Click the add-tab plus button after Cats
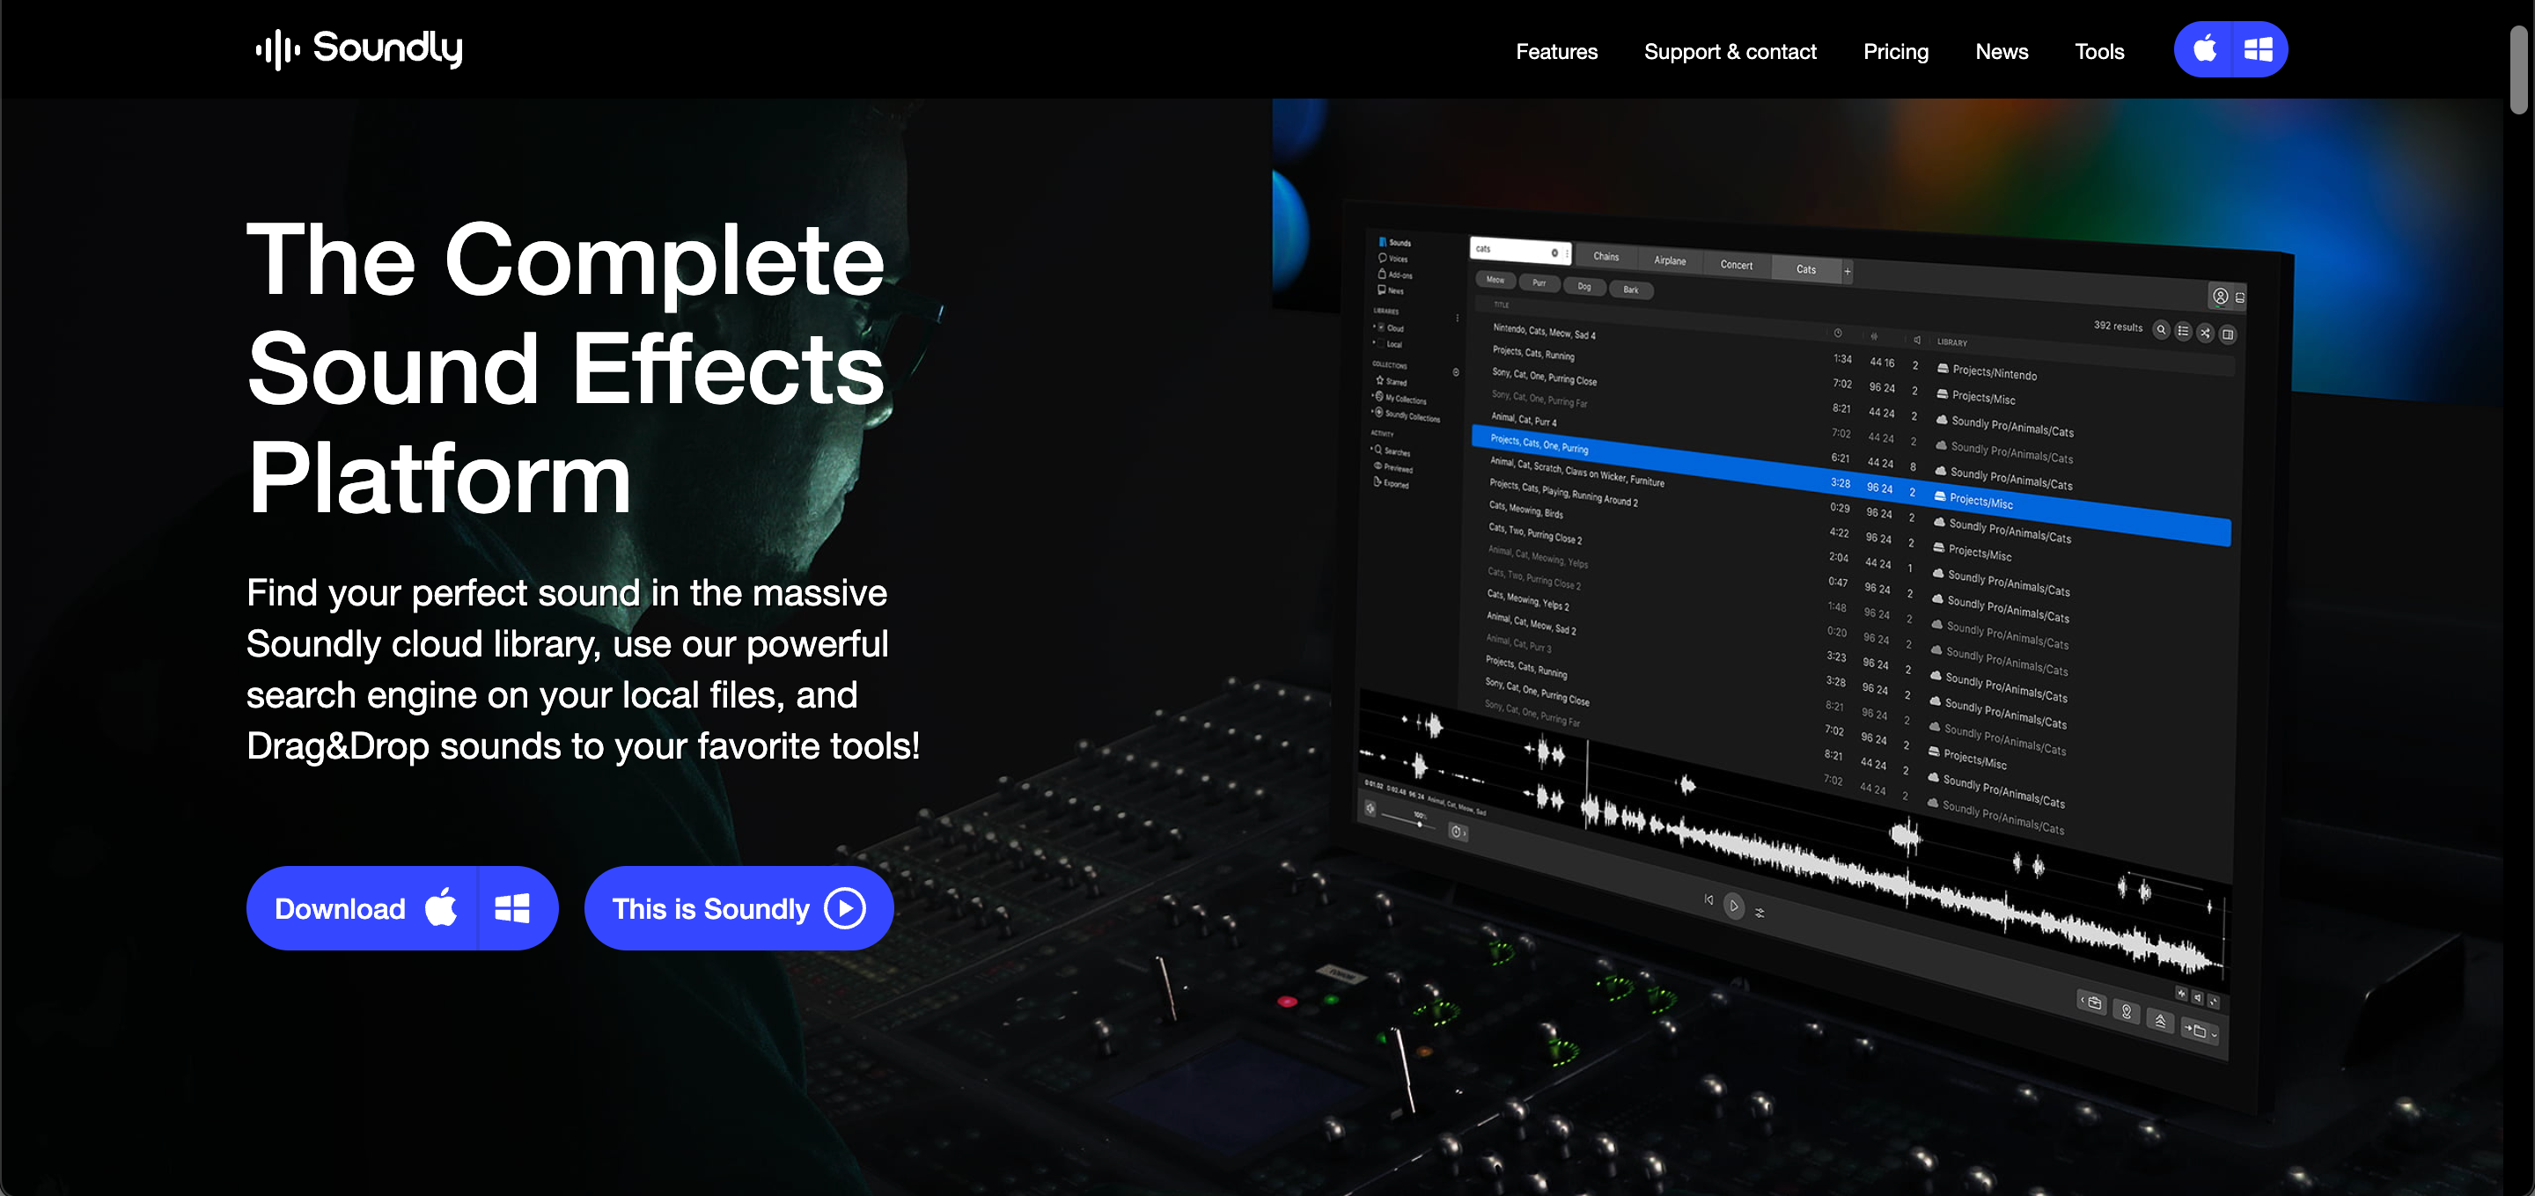This screenshot has height=1196, width=2535. [x=1848, y=271]
